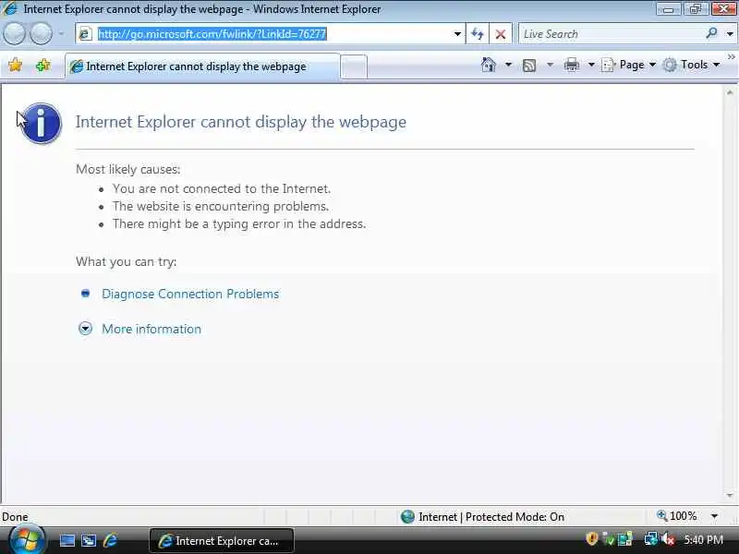
Task: Click the Add to Favorites icon
Action: (x=42, y=65)
